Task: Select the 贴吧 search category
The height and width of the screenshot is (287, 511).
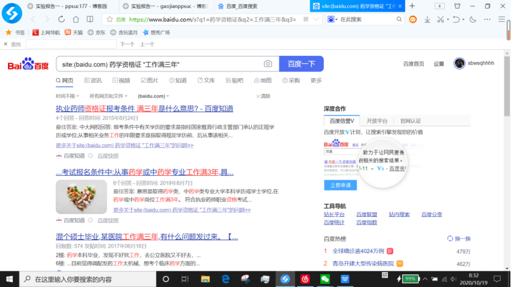Action: click(235, 81)
